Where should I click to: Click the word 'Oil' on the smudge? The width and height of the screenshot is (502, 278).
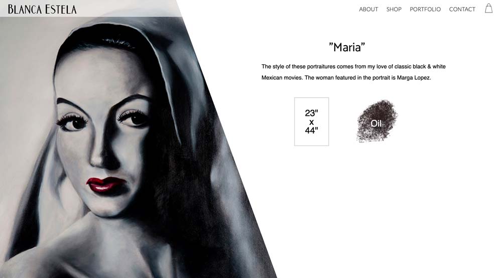tap(376, 123)
